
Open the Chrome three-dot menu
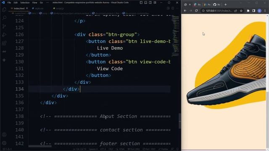pos(265,10)
